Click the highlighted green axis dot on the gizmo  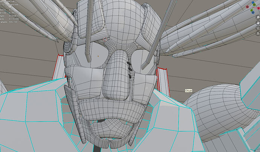pos(254,5)
